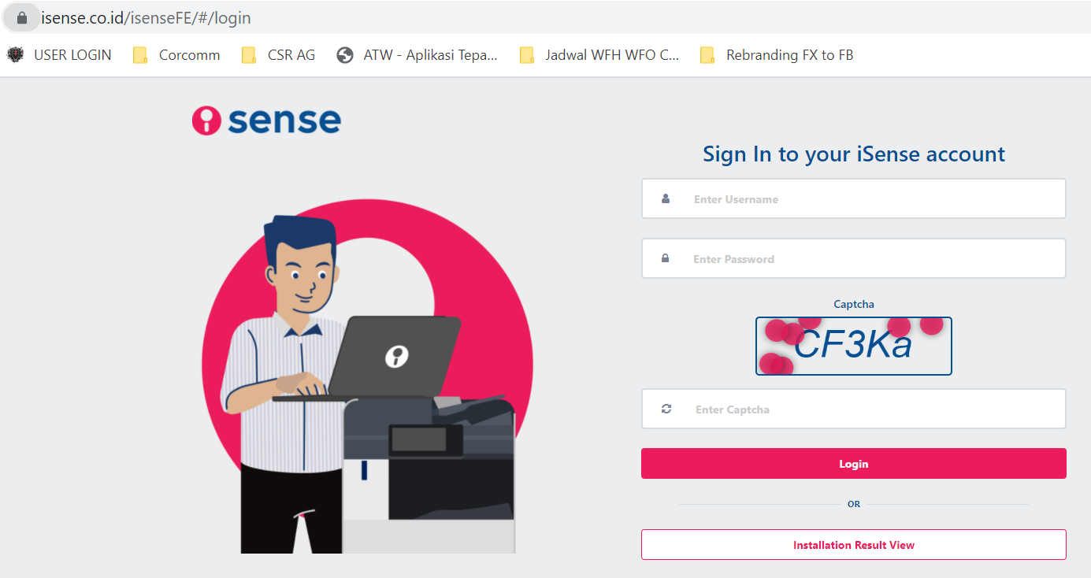This screenshot has width=1091, height=578.
Task: Click the iSense logo
Action: click(266, 120)
